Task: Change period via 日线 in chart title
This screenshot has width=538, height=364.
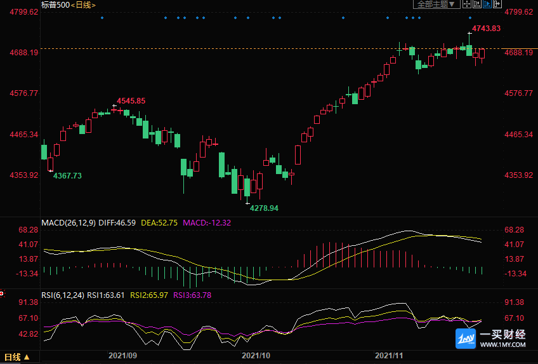Action: point(83,5)
